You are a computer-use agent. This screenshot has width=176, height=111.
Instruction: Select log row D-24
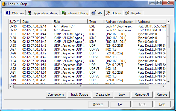(87, 61)
